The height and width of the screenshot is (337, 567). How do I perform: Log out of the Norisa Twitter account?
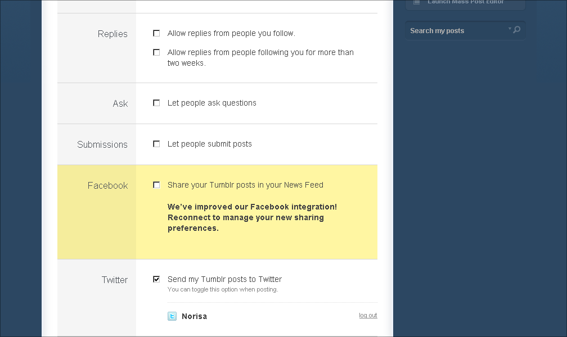(368, 315)
